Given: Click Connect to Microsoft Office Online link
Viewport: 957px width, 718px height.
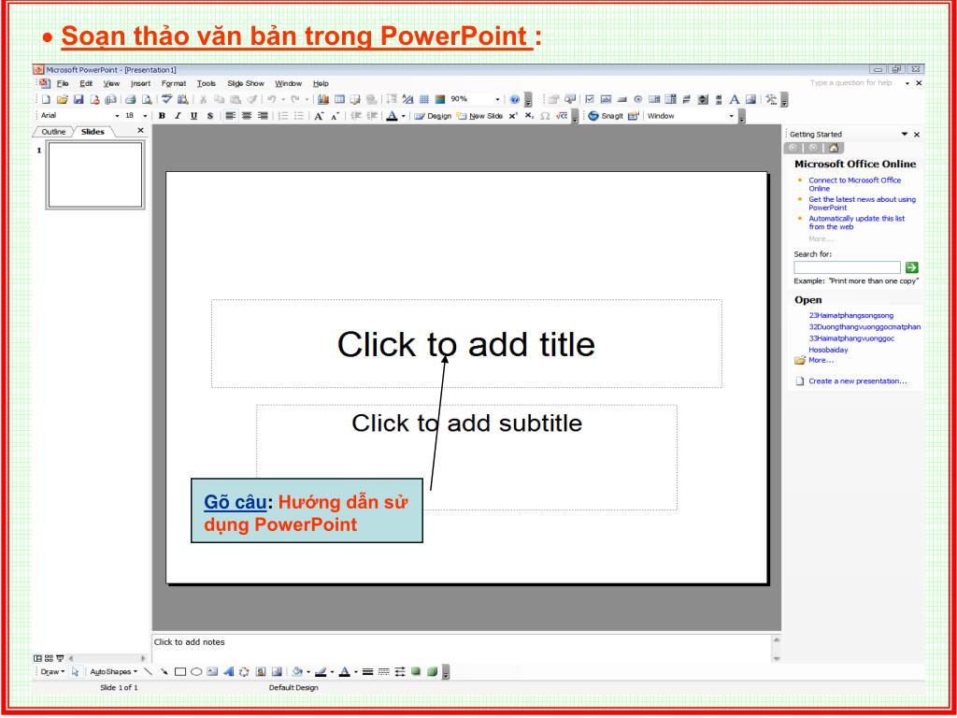Looking at the screenshot, I should 854,184.
